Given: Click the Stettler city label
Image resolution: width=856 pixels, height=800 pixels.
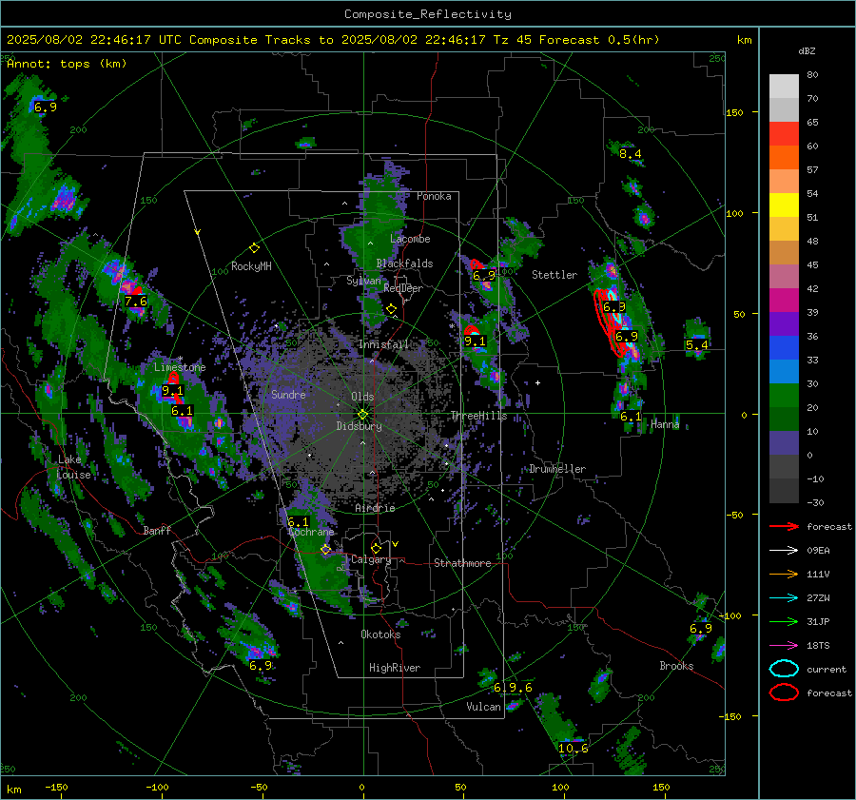Looking at the screenshot, I should click(554, 275).
